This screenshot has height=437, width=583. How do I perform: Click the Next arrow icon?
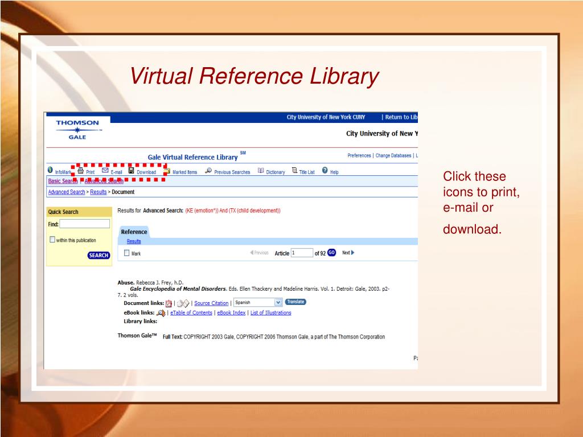click(x=353, y=253)
